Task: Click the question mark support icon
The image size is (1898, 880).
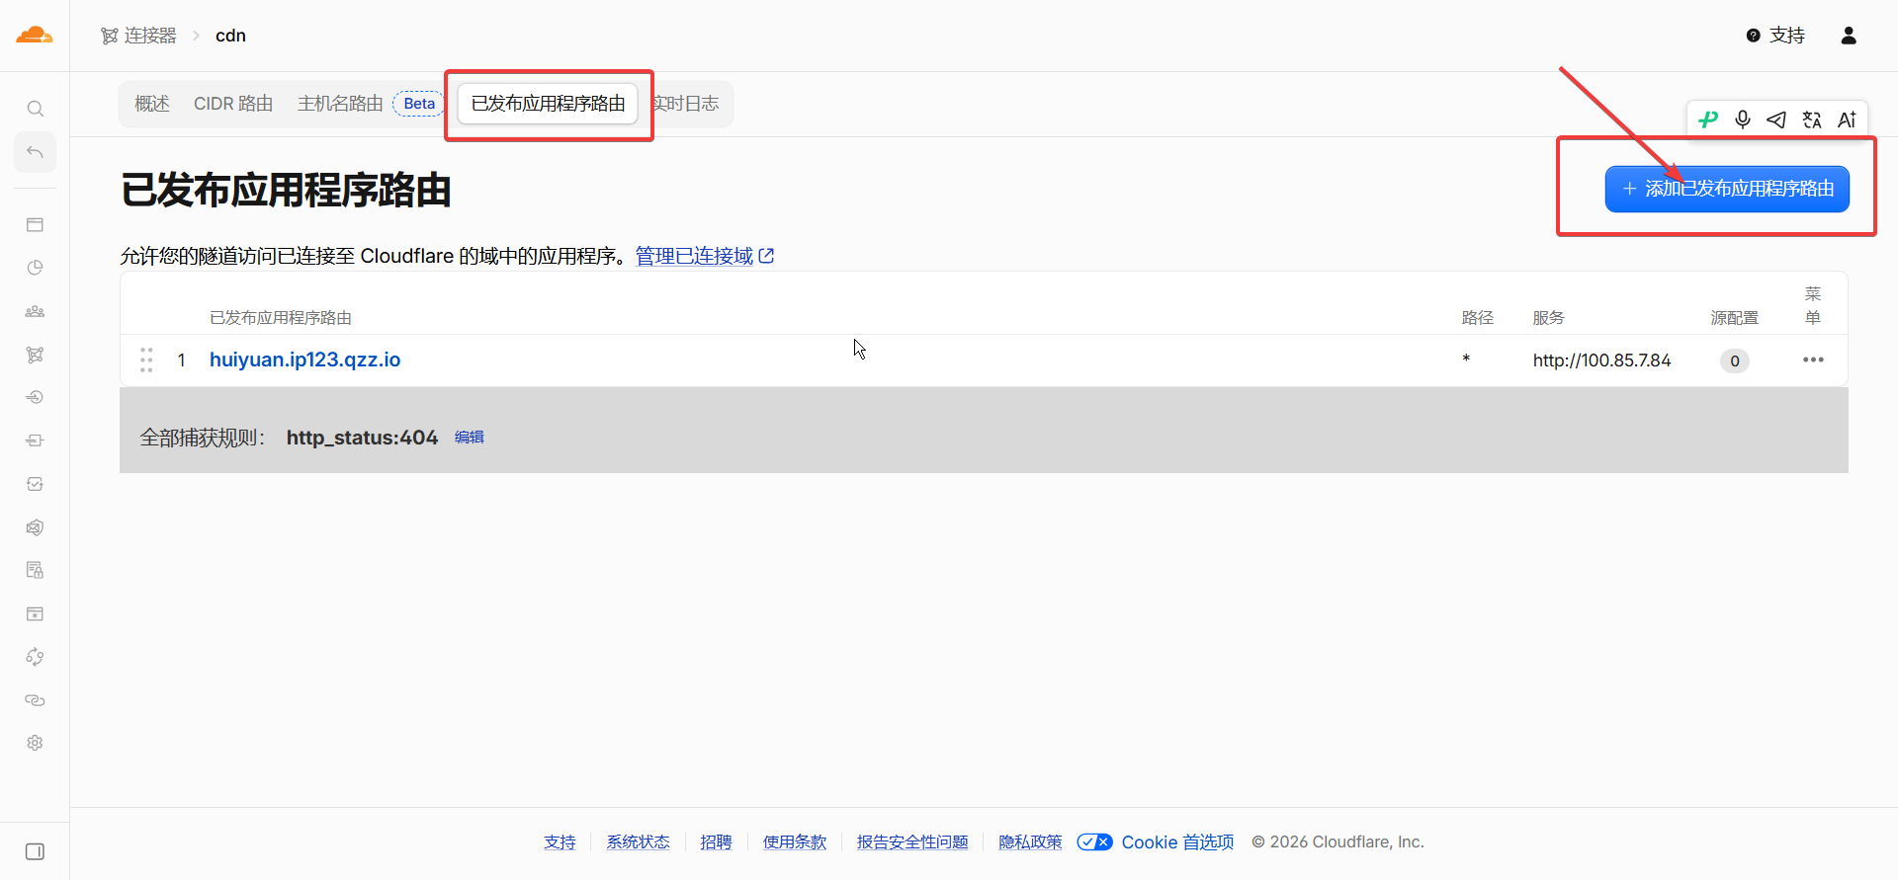Action: [1753, 36]
